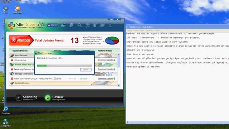Image resolution: width=229 pixels, height=129 pixels.
Task: Click the red status icon beside Intel Serial ATA
Action: (12, 78)
